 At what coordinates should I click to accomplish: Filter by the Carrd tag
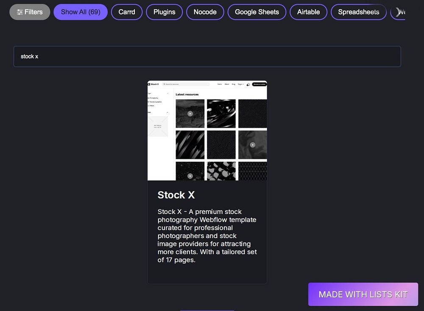(126, 12)
